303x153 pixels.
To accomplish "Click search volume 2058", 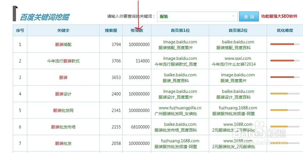I will [116, 143].
